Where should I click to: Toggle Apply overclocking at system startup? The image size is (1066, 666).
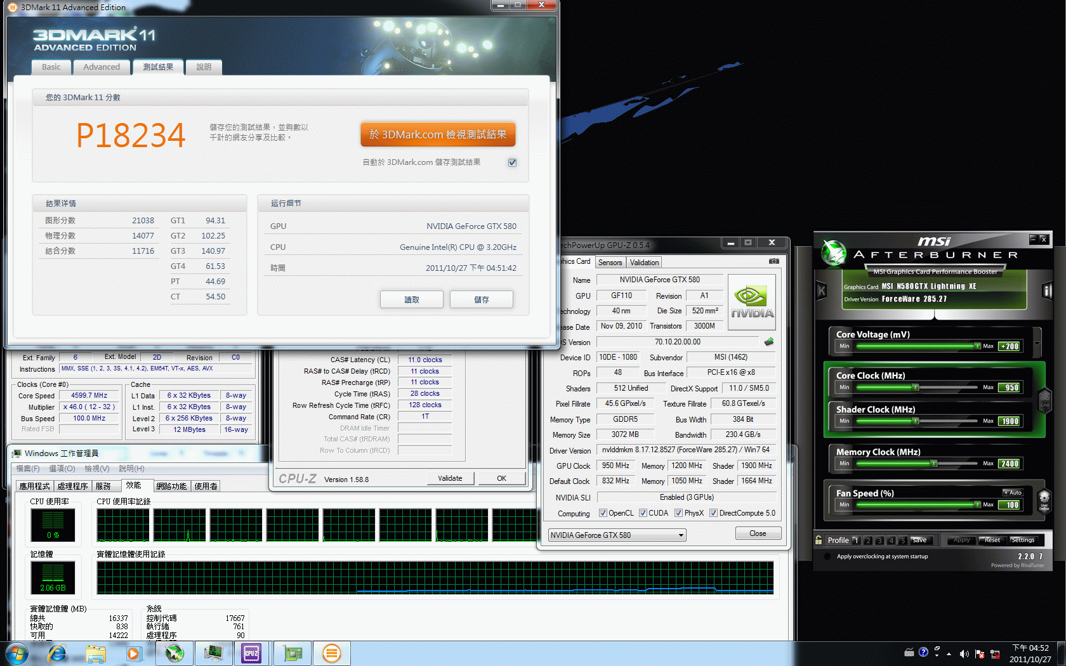[x=827, y=556]
